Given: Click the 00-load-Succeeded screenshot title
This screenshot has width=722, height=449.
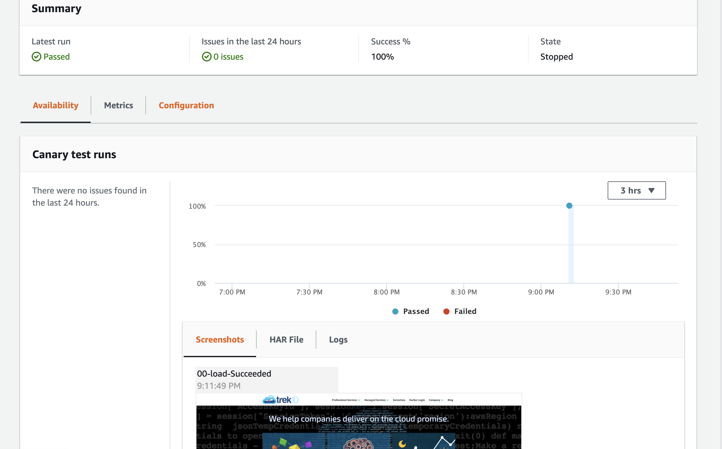Looking at the screenshot, I should point(234,374).
